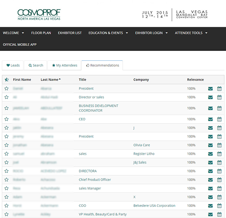
Task: Open calendar icon for Belvedere USA Corporation row
Action: 219,206
